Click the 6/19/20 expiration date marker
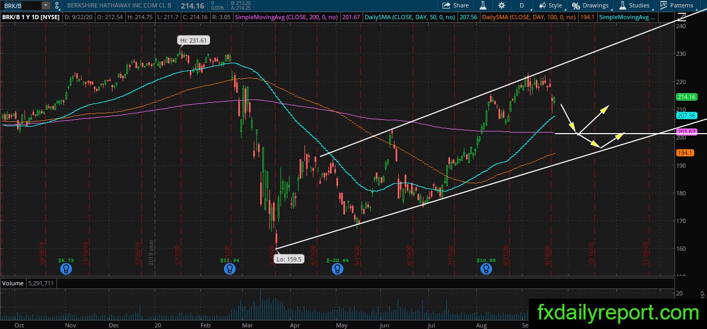 click(x=411, y=255)
